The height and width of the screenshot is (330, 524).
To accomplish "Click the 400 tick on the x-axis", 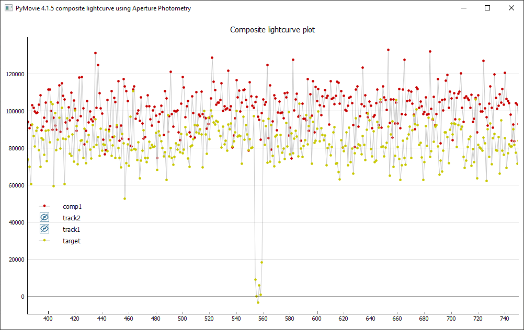I will [x=48, y=319].
